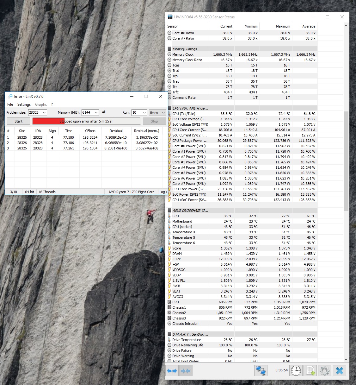This screenshot has width=356, height=385.
Task: Open HWiNFO sensor settings gear icon
Action: [x=325, y=371]
